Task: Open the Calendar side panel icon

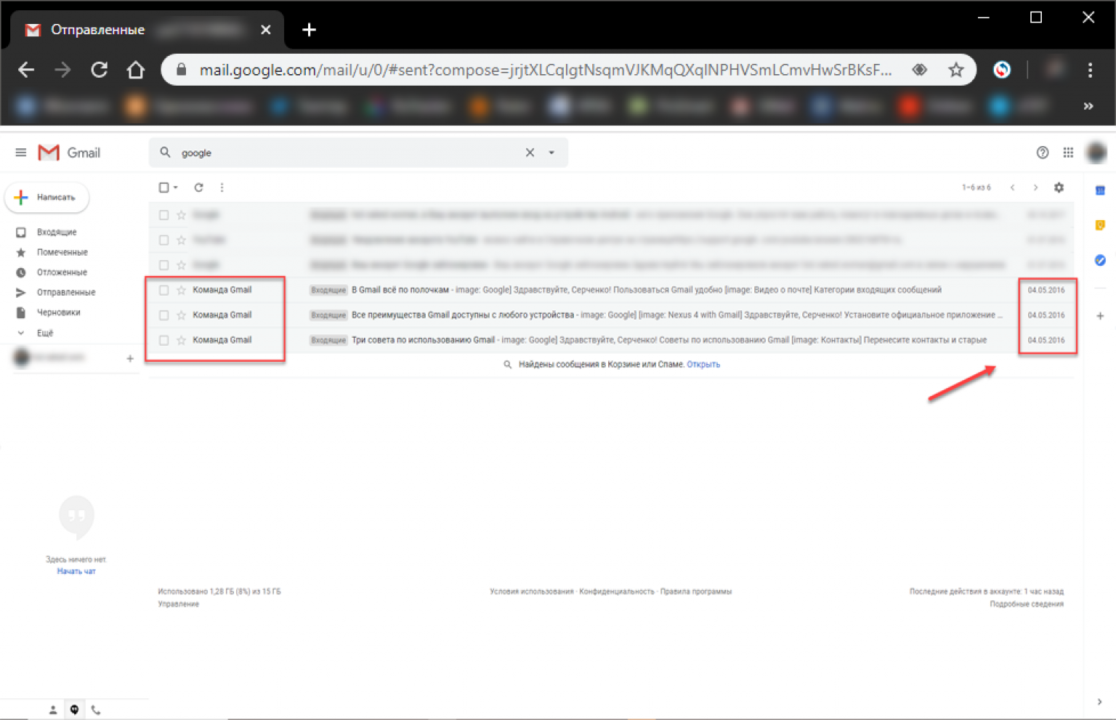Action: 1100,190
